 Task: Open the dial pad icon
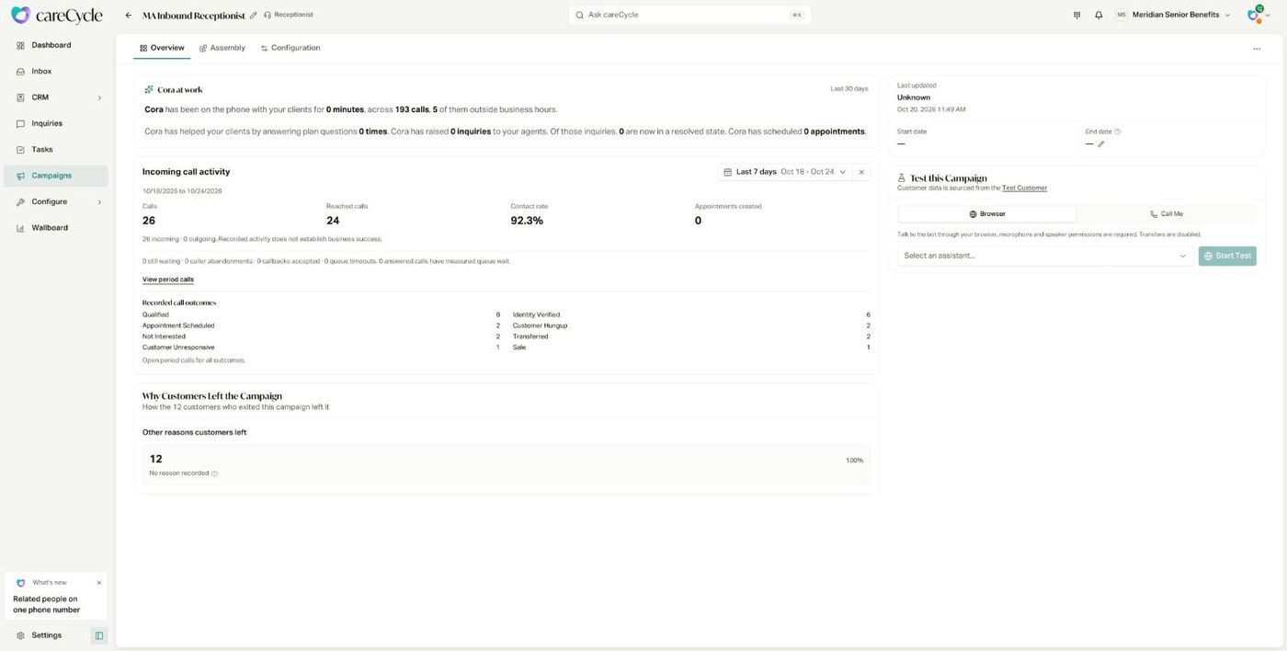[x=1076, y=15]
